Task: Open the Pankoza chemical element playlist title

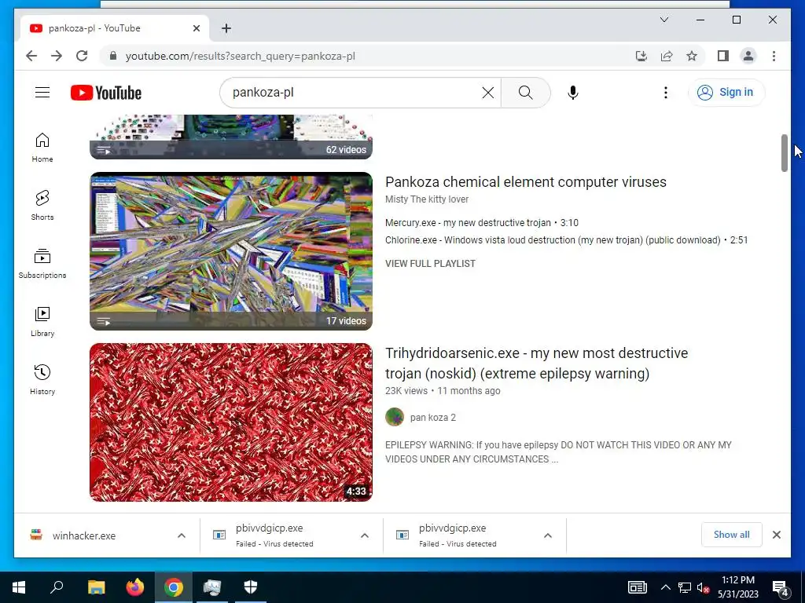Action: [x=526, y=182]
